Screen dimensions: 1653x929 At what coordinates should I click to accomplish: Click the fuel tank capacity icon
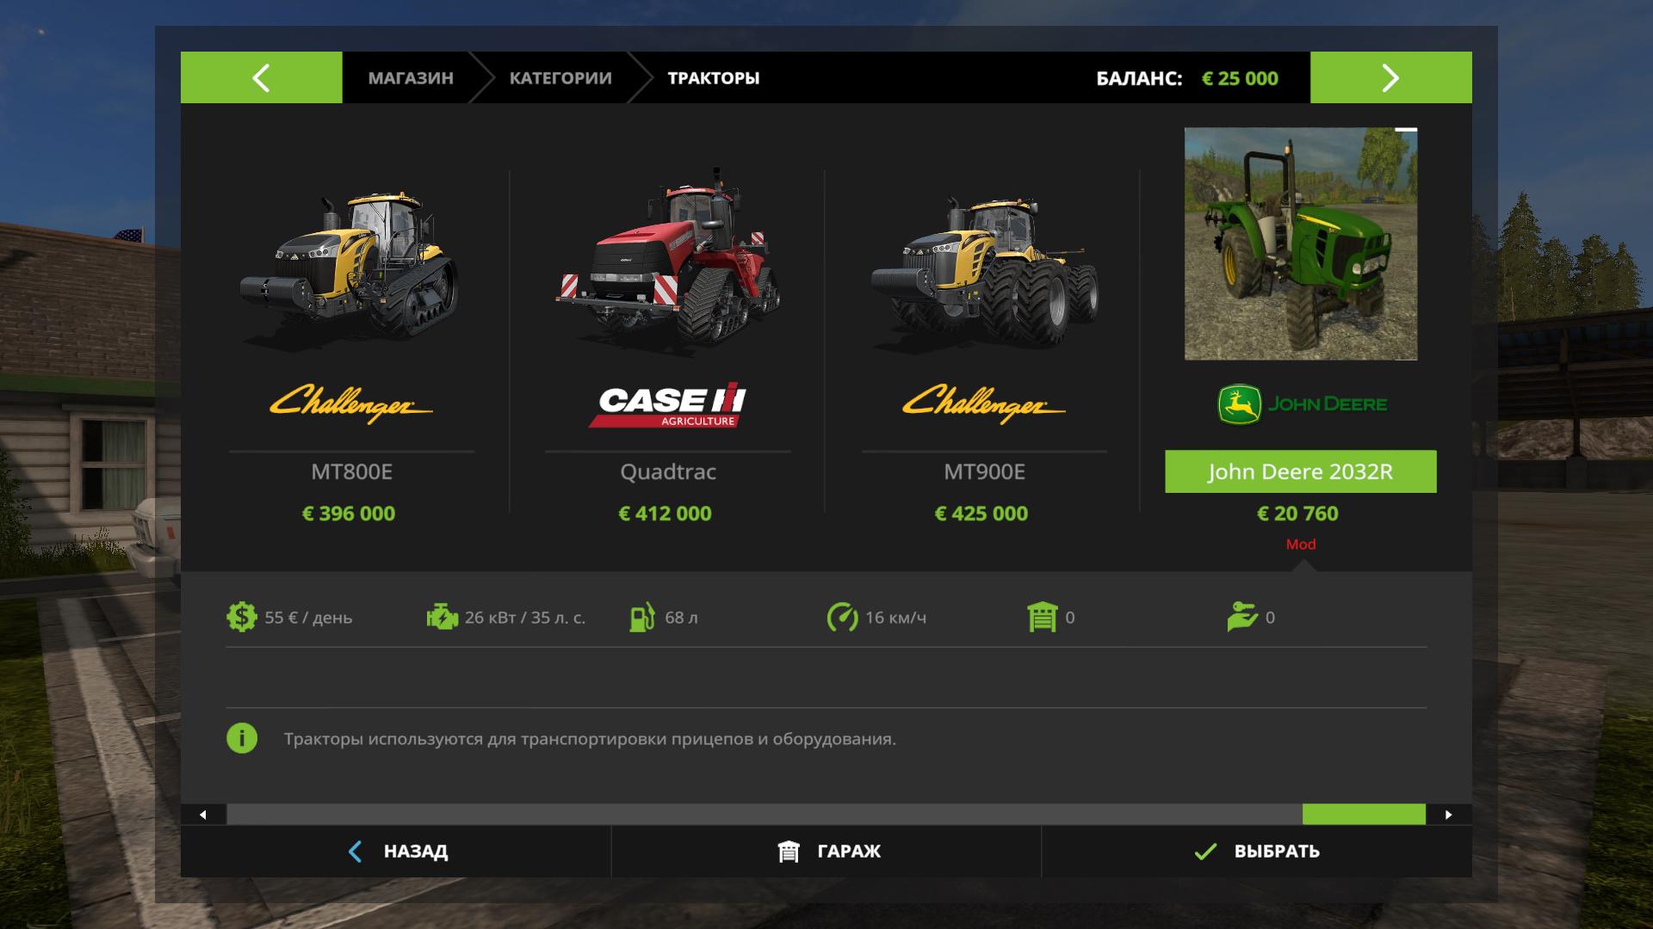(x=642, y=618)
